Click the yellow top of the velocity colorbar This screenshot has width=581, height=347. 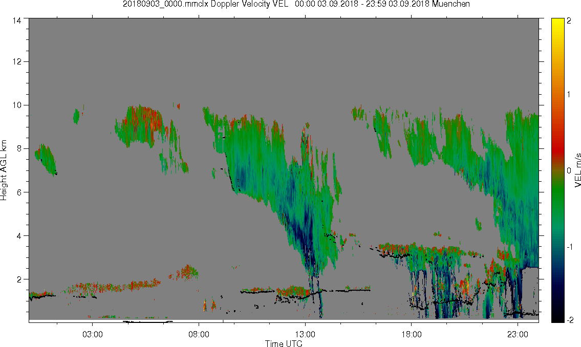coord(557,22)
